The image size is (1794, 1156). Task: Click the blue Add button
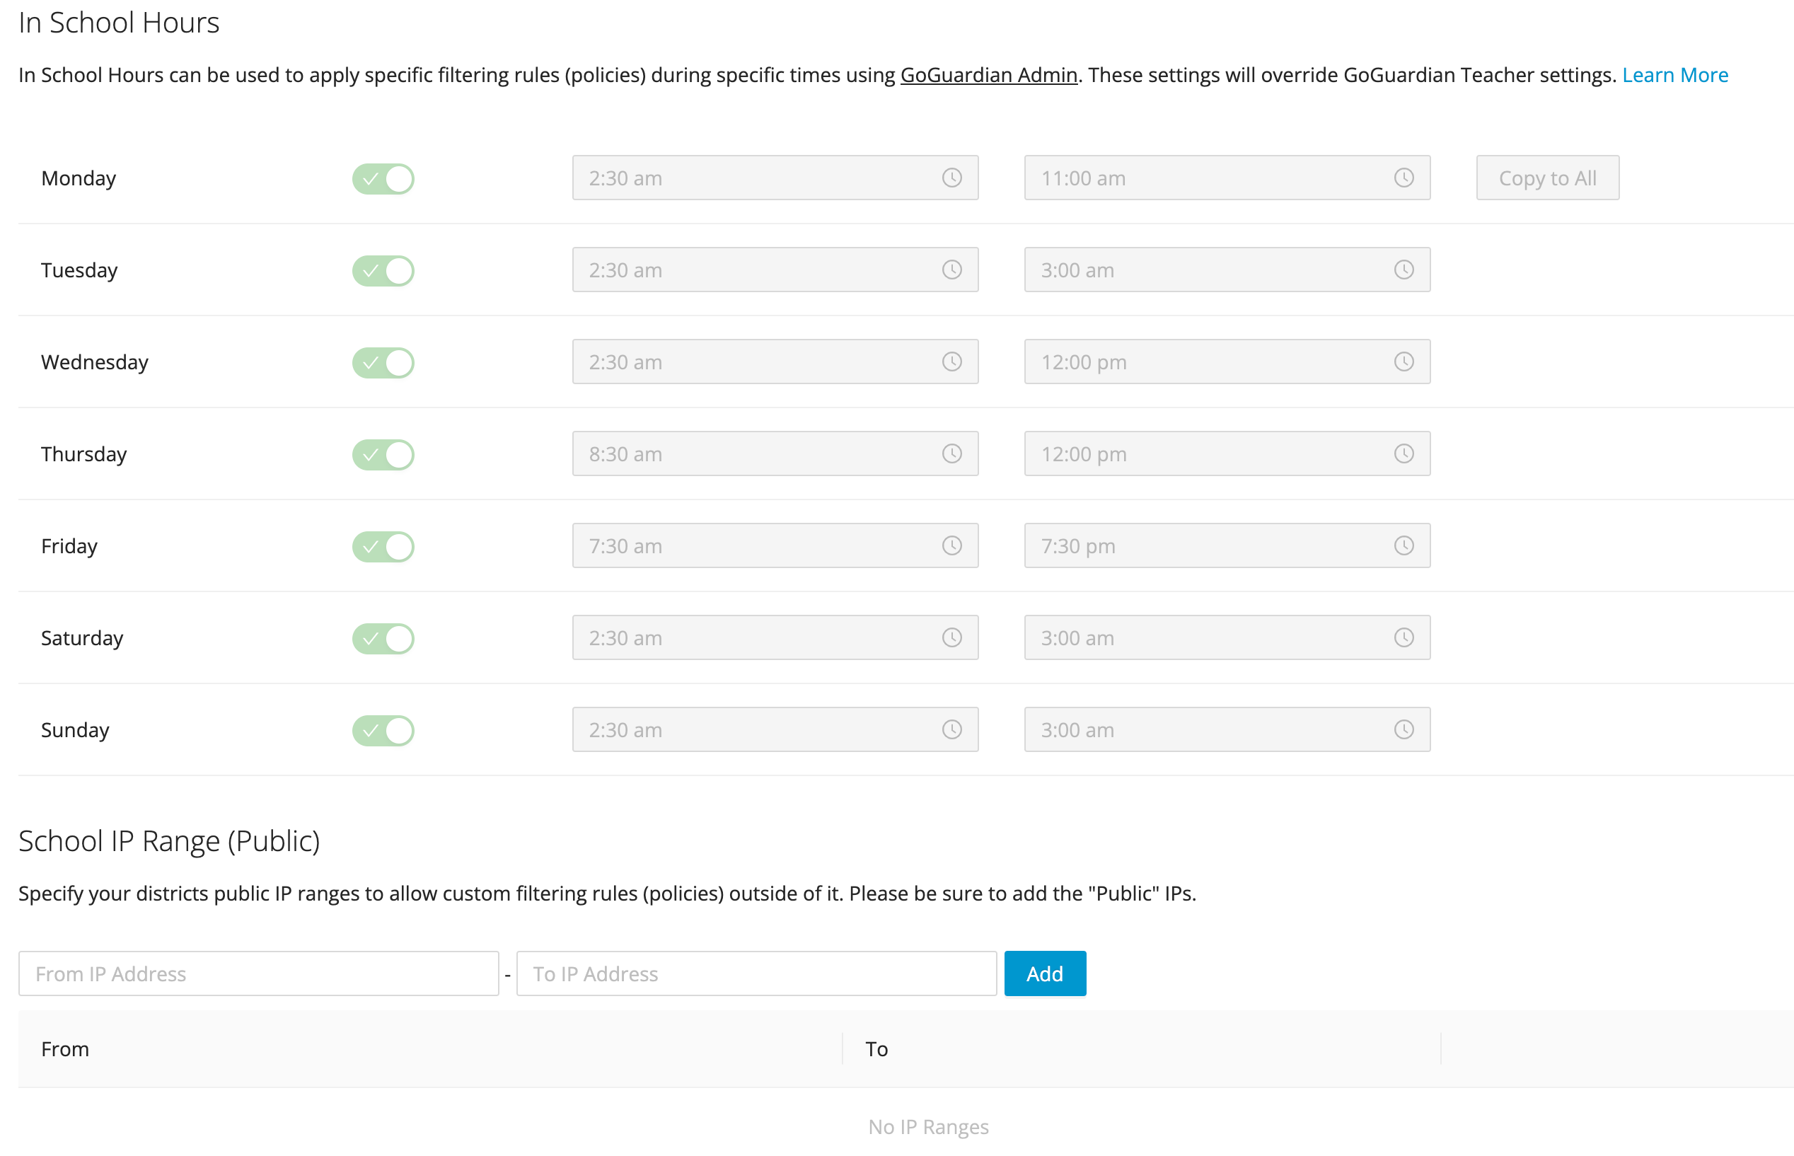pos(1044,973)
